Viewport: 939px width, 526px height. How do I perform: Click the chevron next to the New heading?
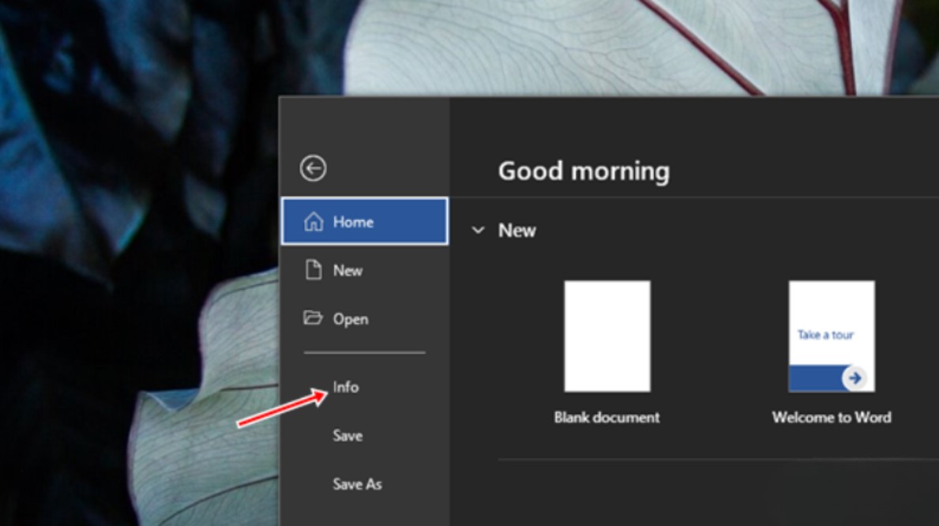(477, 231)
